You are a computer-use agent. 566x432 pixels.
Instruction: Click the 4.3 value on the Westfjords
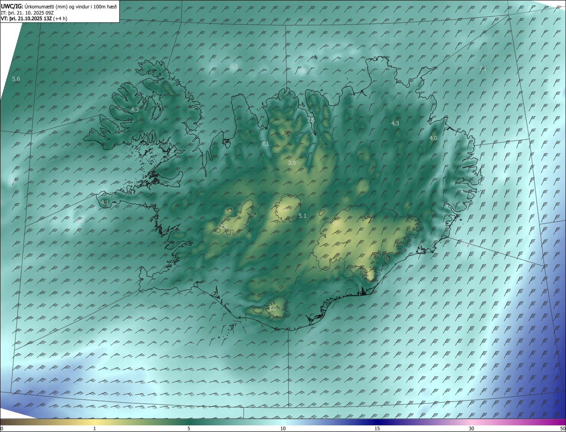[x=135, y=110]
